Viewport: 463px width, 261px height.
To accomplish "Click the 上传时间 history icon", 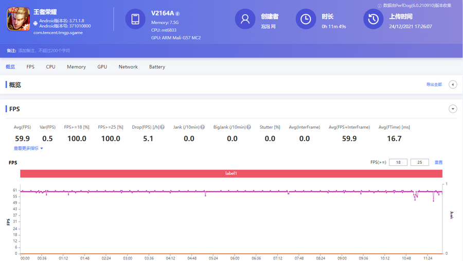I will 373,19.
